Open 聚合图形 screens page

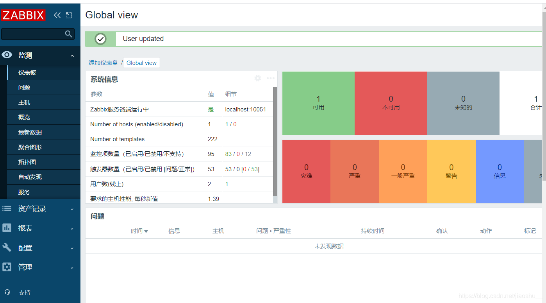click(44, 147)
